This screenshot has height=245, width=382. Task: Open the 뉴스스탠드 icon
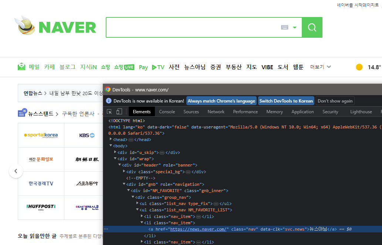click(22, 113)
